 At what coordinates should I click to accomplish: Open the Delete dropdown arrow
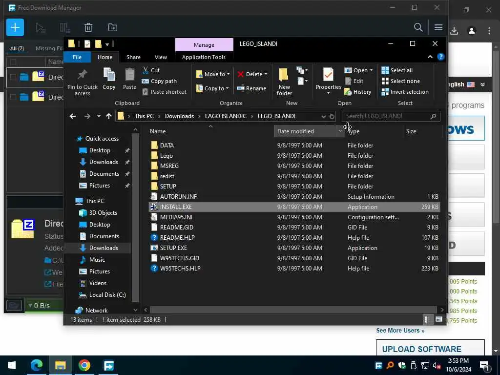266,74
